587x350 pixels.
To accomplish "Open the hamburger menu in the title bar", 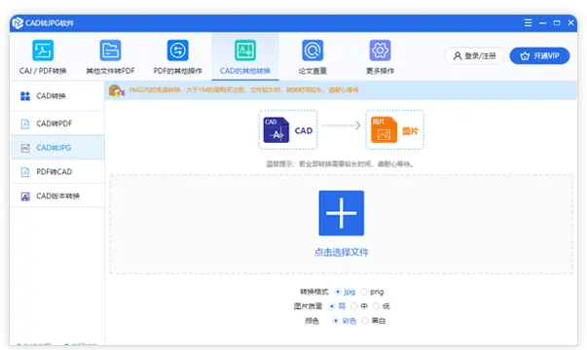I will [x=528, y=22].
